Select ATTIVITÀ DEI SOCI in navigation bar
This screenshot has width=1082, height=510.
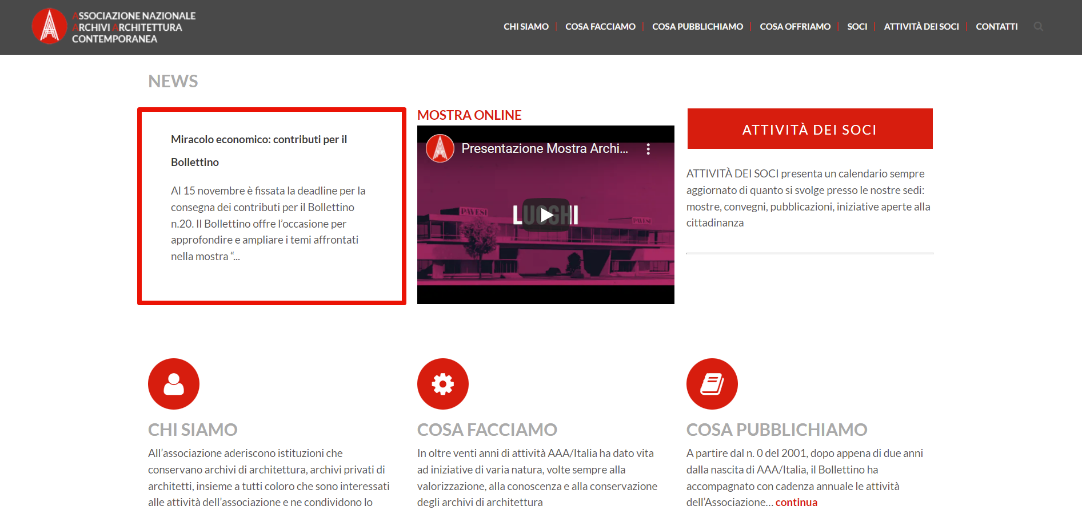[921, 27]
